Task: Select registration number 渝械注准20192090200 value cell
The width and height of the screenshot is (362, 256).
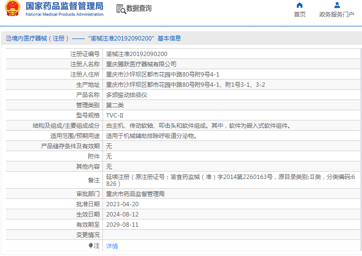Action: click(x=232, y=54)
